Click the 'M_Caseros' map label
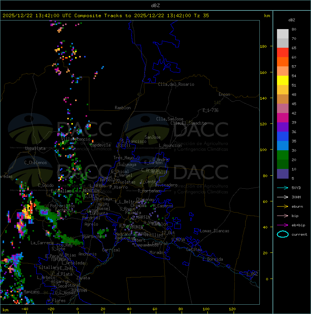Screen dimensions: 311x314 [x=163, y=206]
